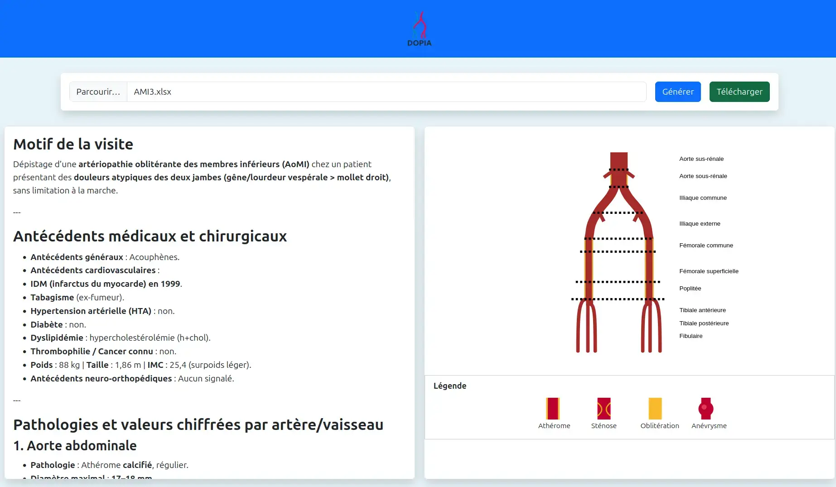Viewport: 836px width, 487px height.
Task: Click the Sténose legend icon
Action: [x=604, y=409]
